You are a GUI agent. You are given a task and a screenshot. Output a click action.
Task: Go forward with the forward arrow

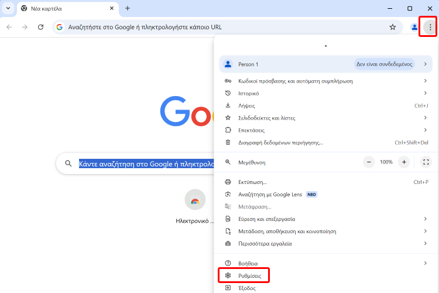[x=25, y=27]
